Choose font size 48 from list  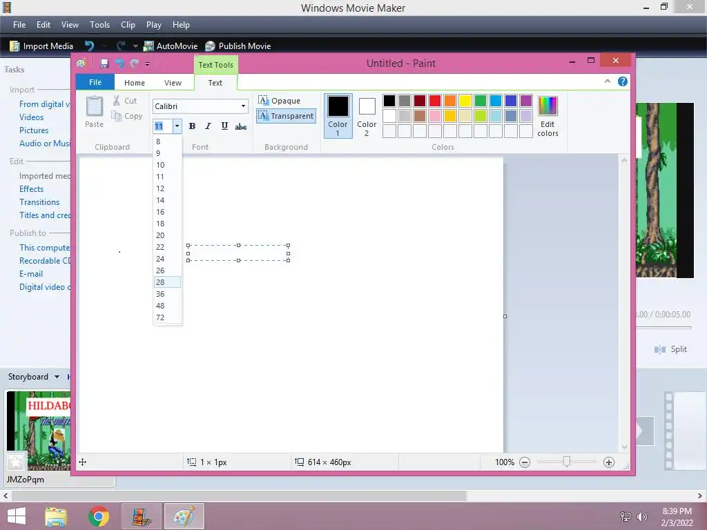click(x=167, y=306)
